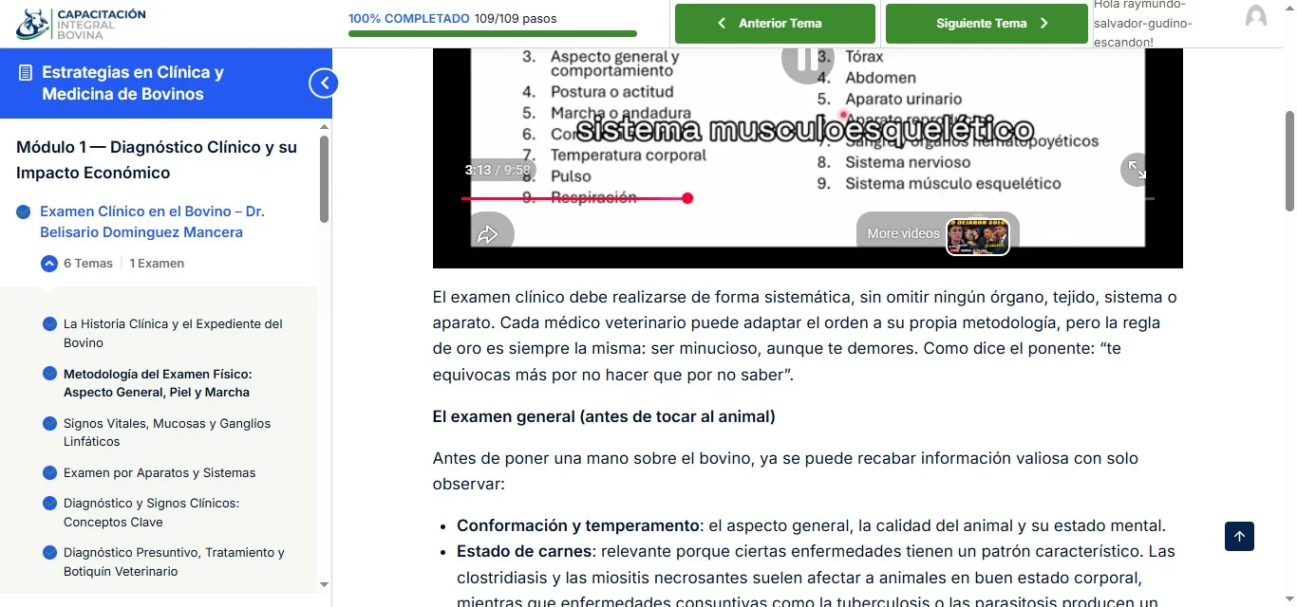This screenshot has height=607, width=1297.
Task: Open topic Diagnóstico Presuntivo, Tratamiento y Botiquín
Action: tap(174, 561)
